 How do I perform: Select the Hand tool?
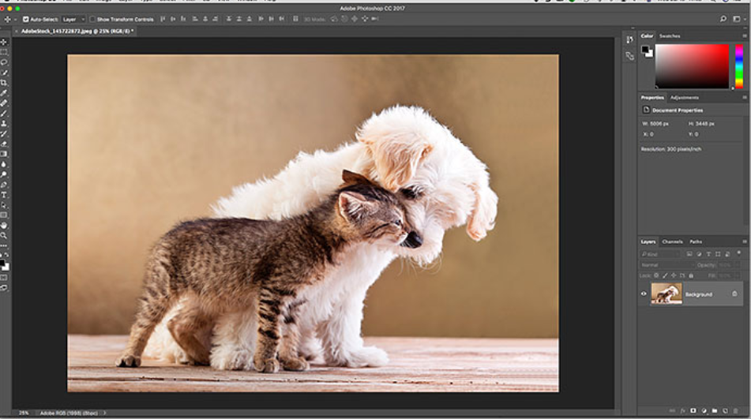[x=4, y=225]
